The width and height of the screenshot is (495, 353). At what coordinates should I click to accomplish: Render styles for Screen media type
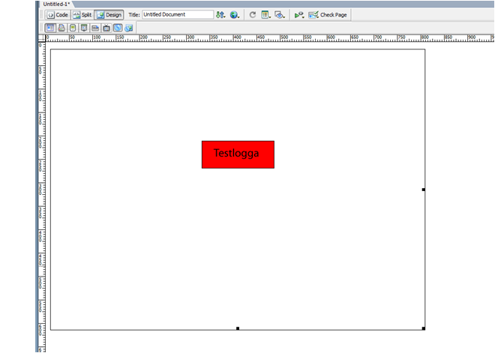coord(50,28)
